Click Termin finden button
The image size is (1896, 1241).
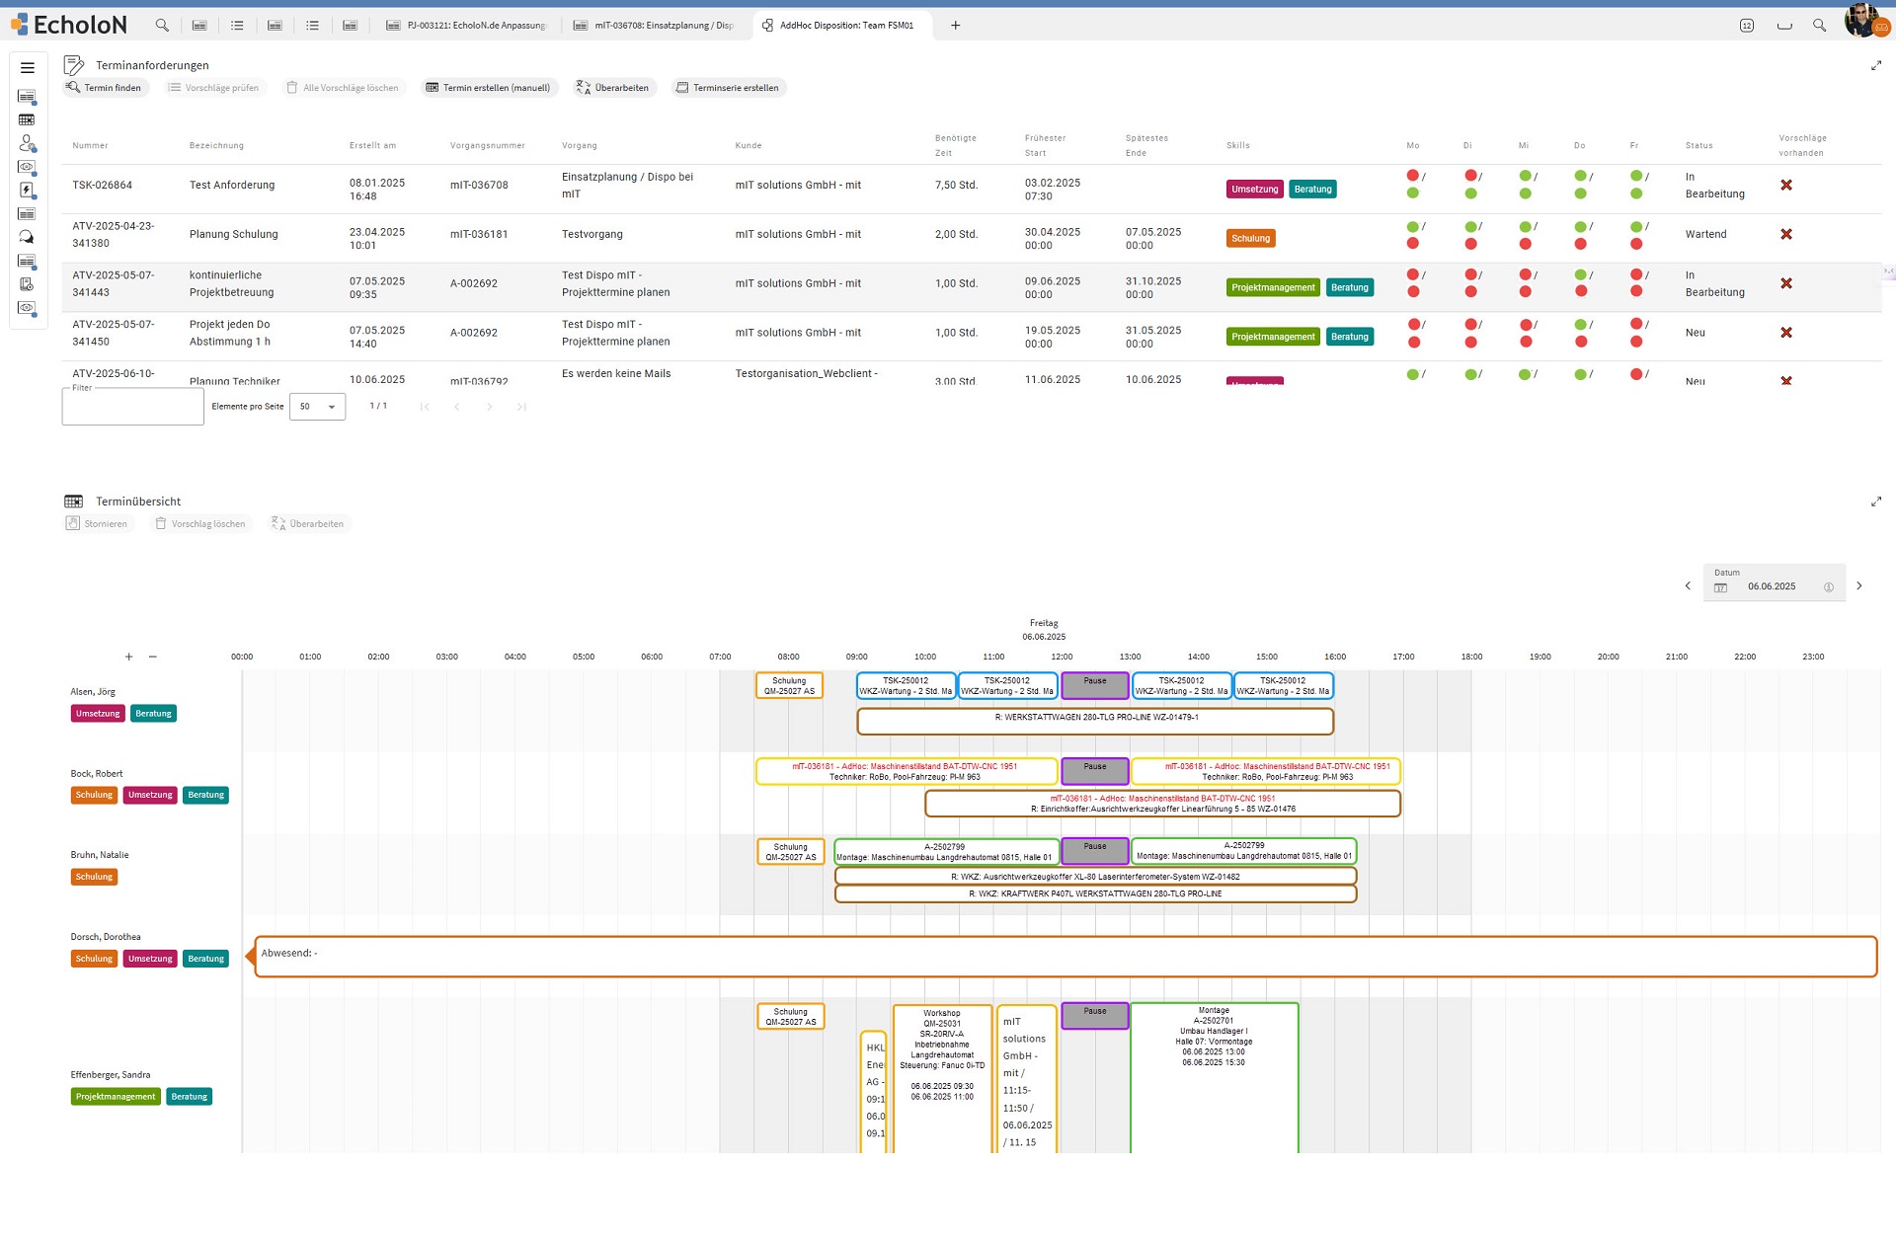[x=104, y=88]
